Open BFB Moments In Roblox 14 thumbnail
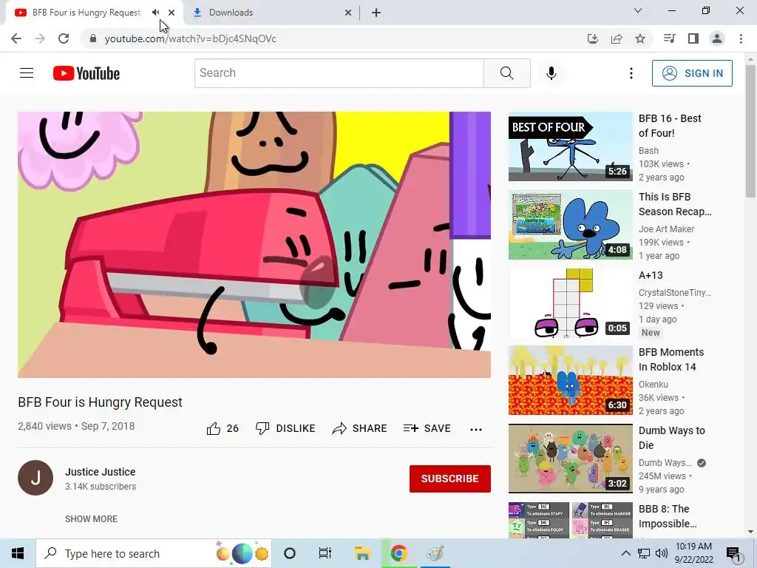The height and width of the screenshot is (568, 757). (570, 381)
